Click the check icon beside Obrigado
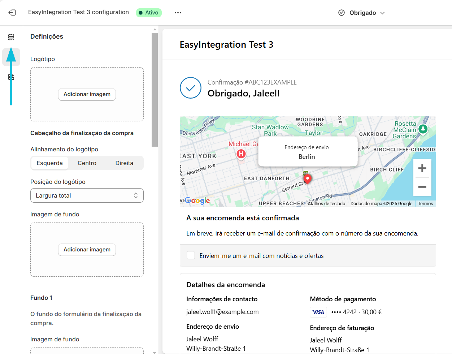This screenshot has width=452, height=354. [342, 13]
